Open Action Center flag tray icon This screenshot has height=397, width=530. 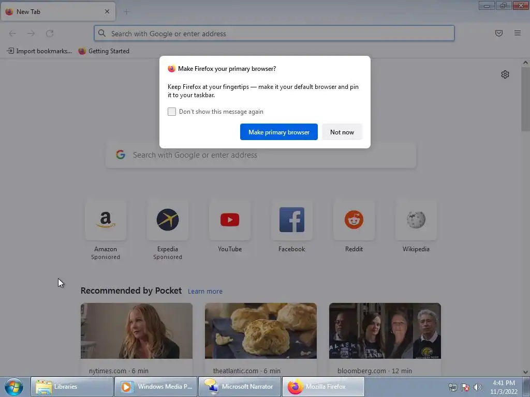tap(465, 387)
